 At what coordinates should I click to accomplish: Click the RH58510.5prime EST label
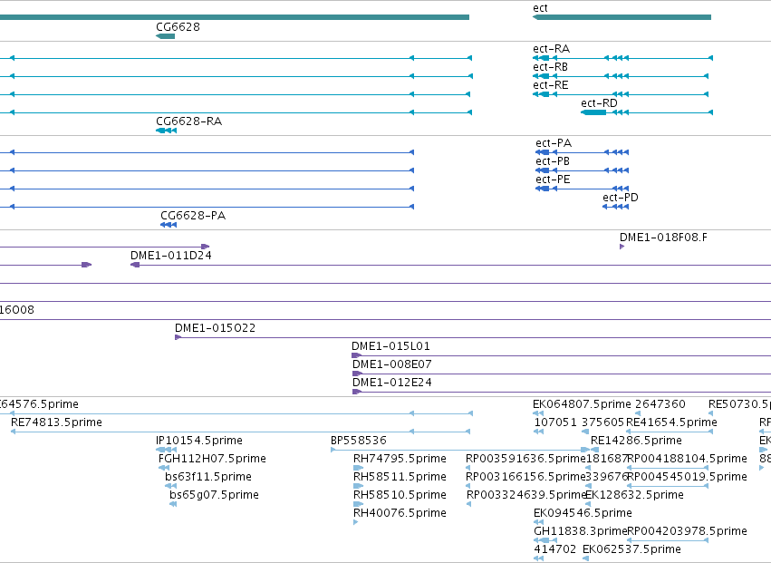pyautogui.click(x=400, y=495)
